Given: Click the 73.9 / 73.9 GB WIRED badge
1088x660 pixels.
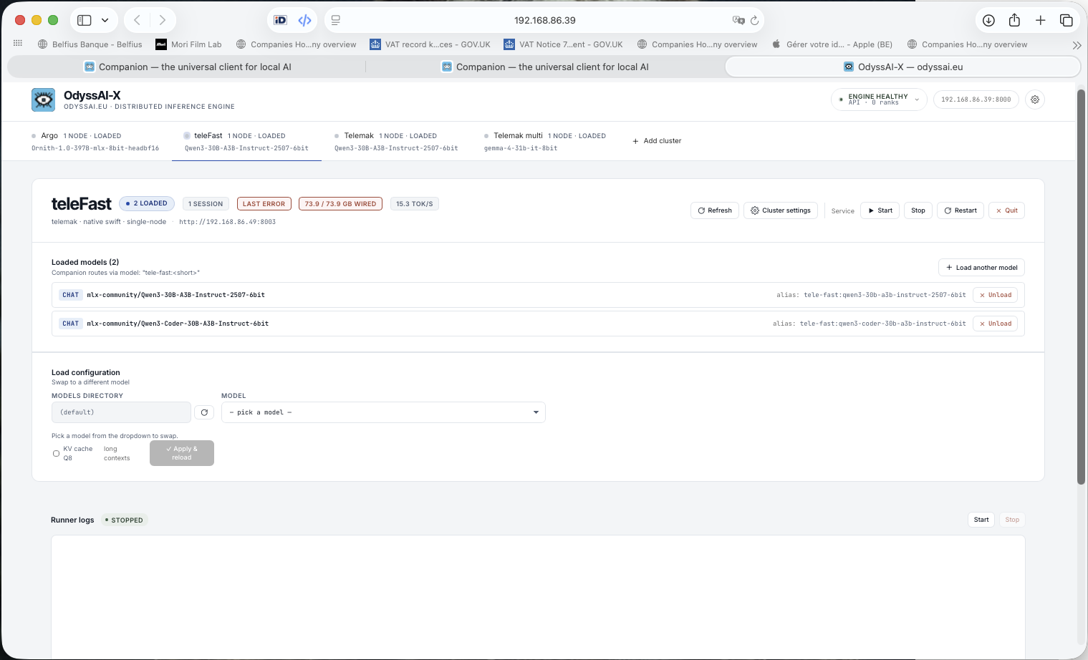Looking at the screenshot, I should [340, 204].
